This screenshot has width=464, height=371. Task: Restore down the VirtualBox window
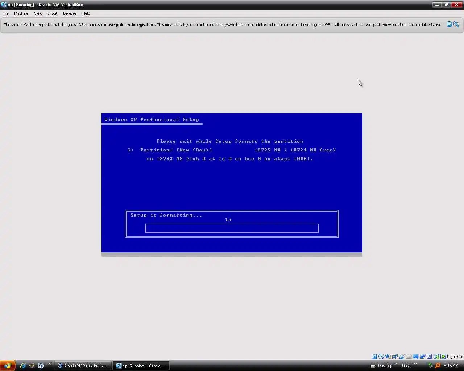click(x=446, y=5)
